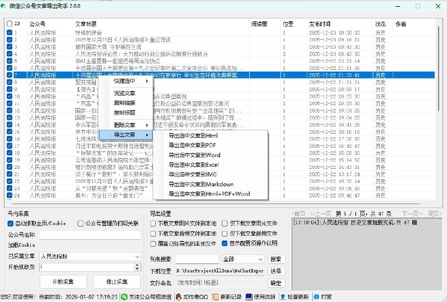Viewport: 447px width, 302px height.
Task: Select the row titled 特殊的使命
Action: [220, 33]
